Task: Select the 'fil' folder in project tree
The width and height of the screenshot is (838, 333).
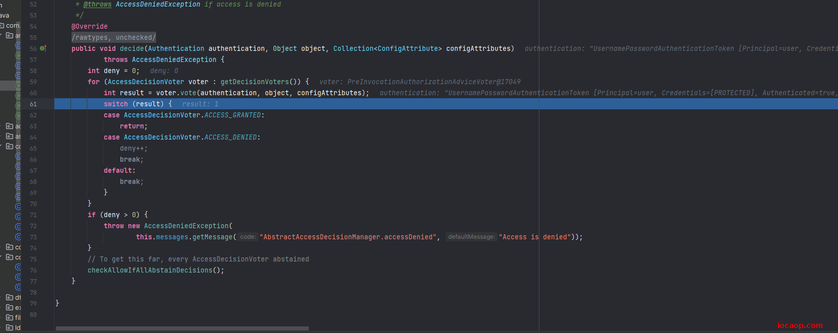Action: pyautogui.click(x=14, y=317)
